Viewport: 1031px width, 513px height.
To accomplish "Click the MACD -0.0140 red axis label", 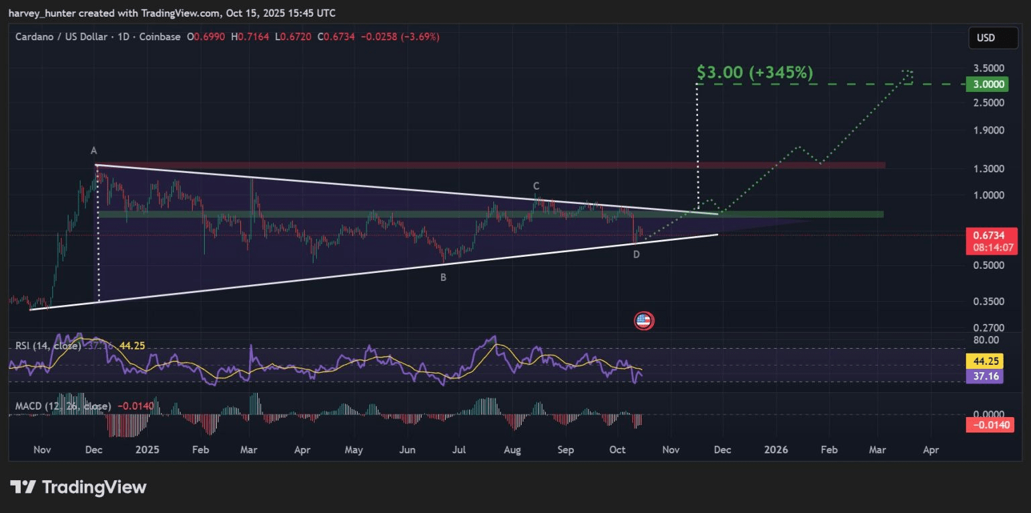I will coord(989,425).
